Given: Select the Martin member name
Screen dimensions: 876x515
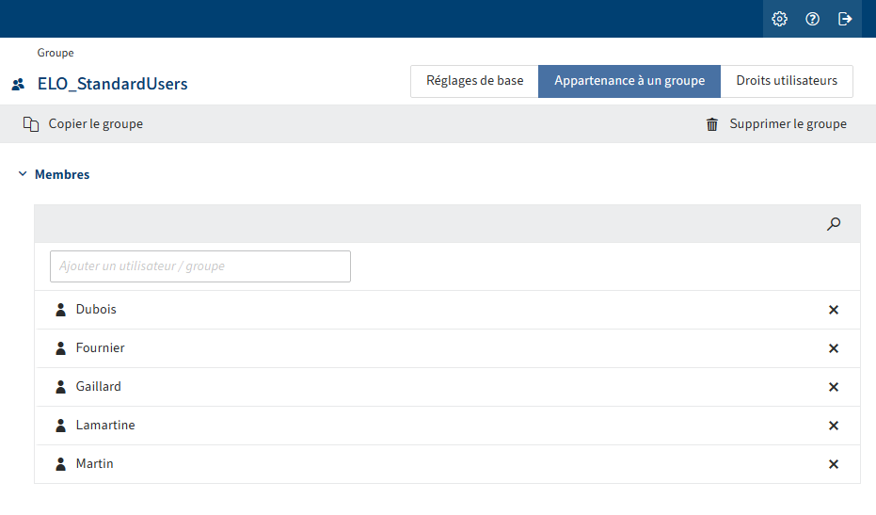Looking at the screenshot, I should pos(94,463).
